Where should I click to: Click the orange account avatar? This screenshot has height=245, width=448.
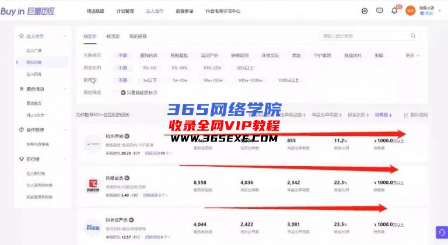411,10
